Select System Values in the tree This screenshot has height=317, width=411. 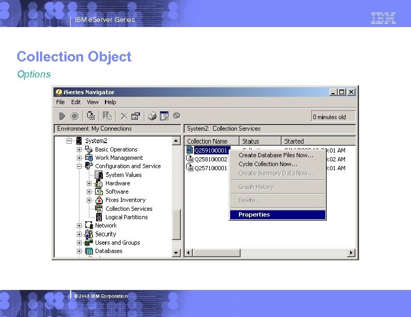point(124,175)
